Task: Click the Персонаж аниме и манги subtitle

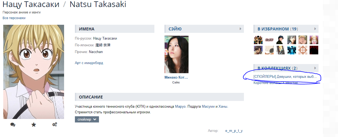Action: (22, 12)
